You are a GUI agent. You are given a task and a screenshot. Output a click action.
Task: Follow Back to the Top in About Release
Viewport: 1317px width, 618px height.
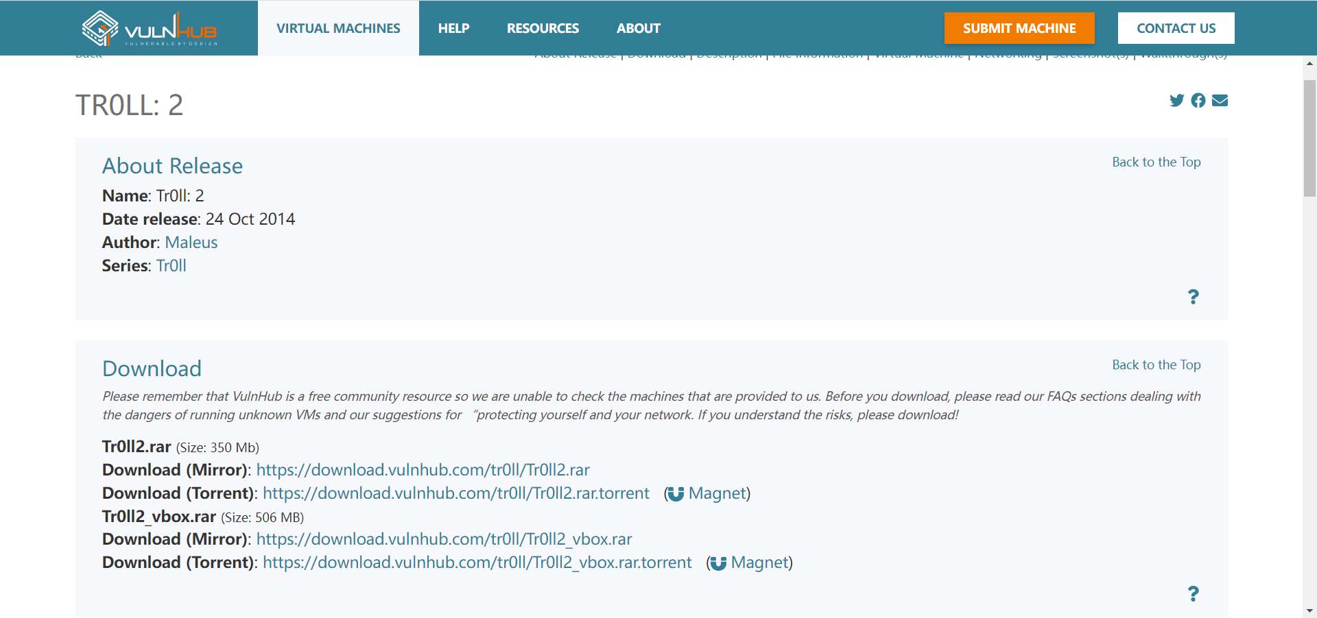[x=1156, y=162]
